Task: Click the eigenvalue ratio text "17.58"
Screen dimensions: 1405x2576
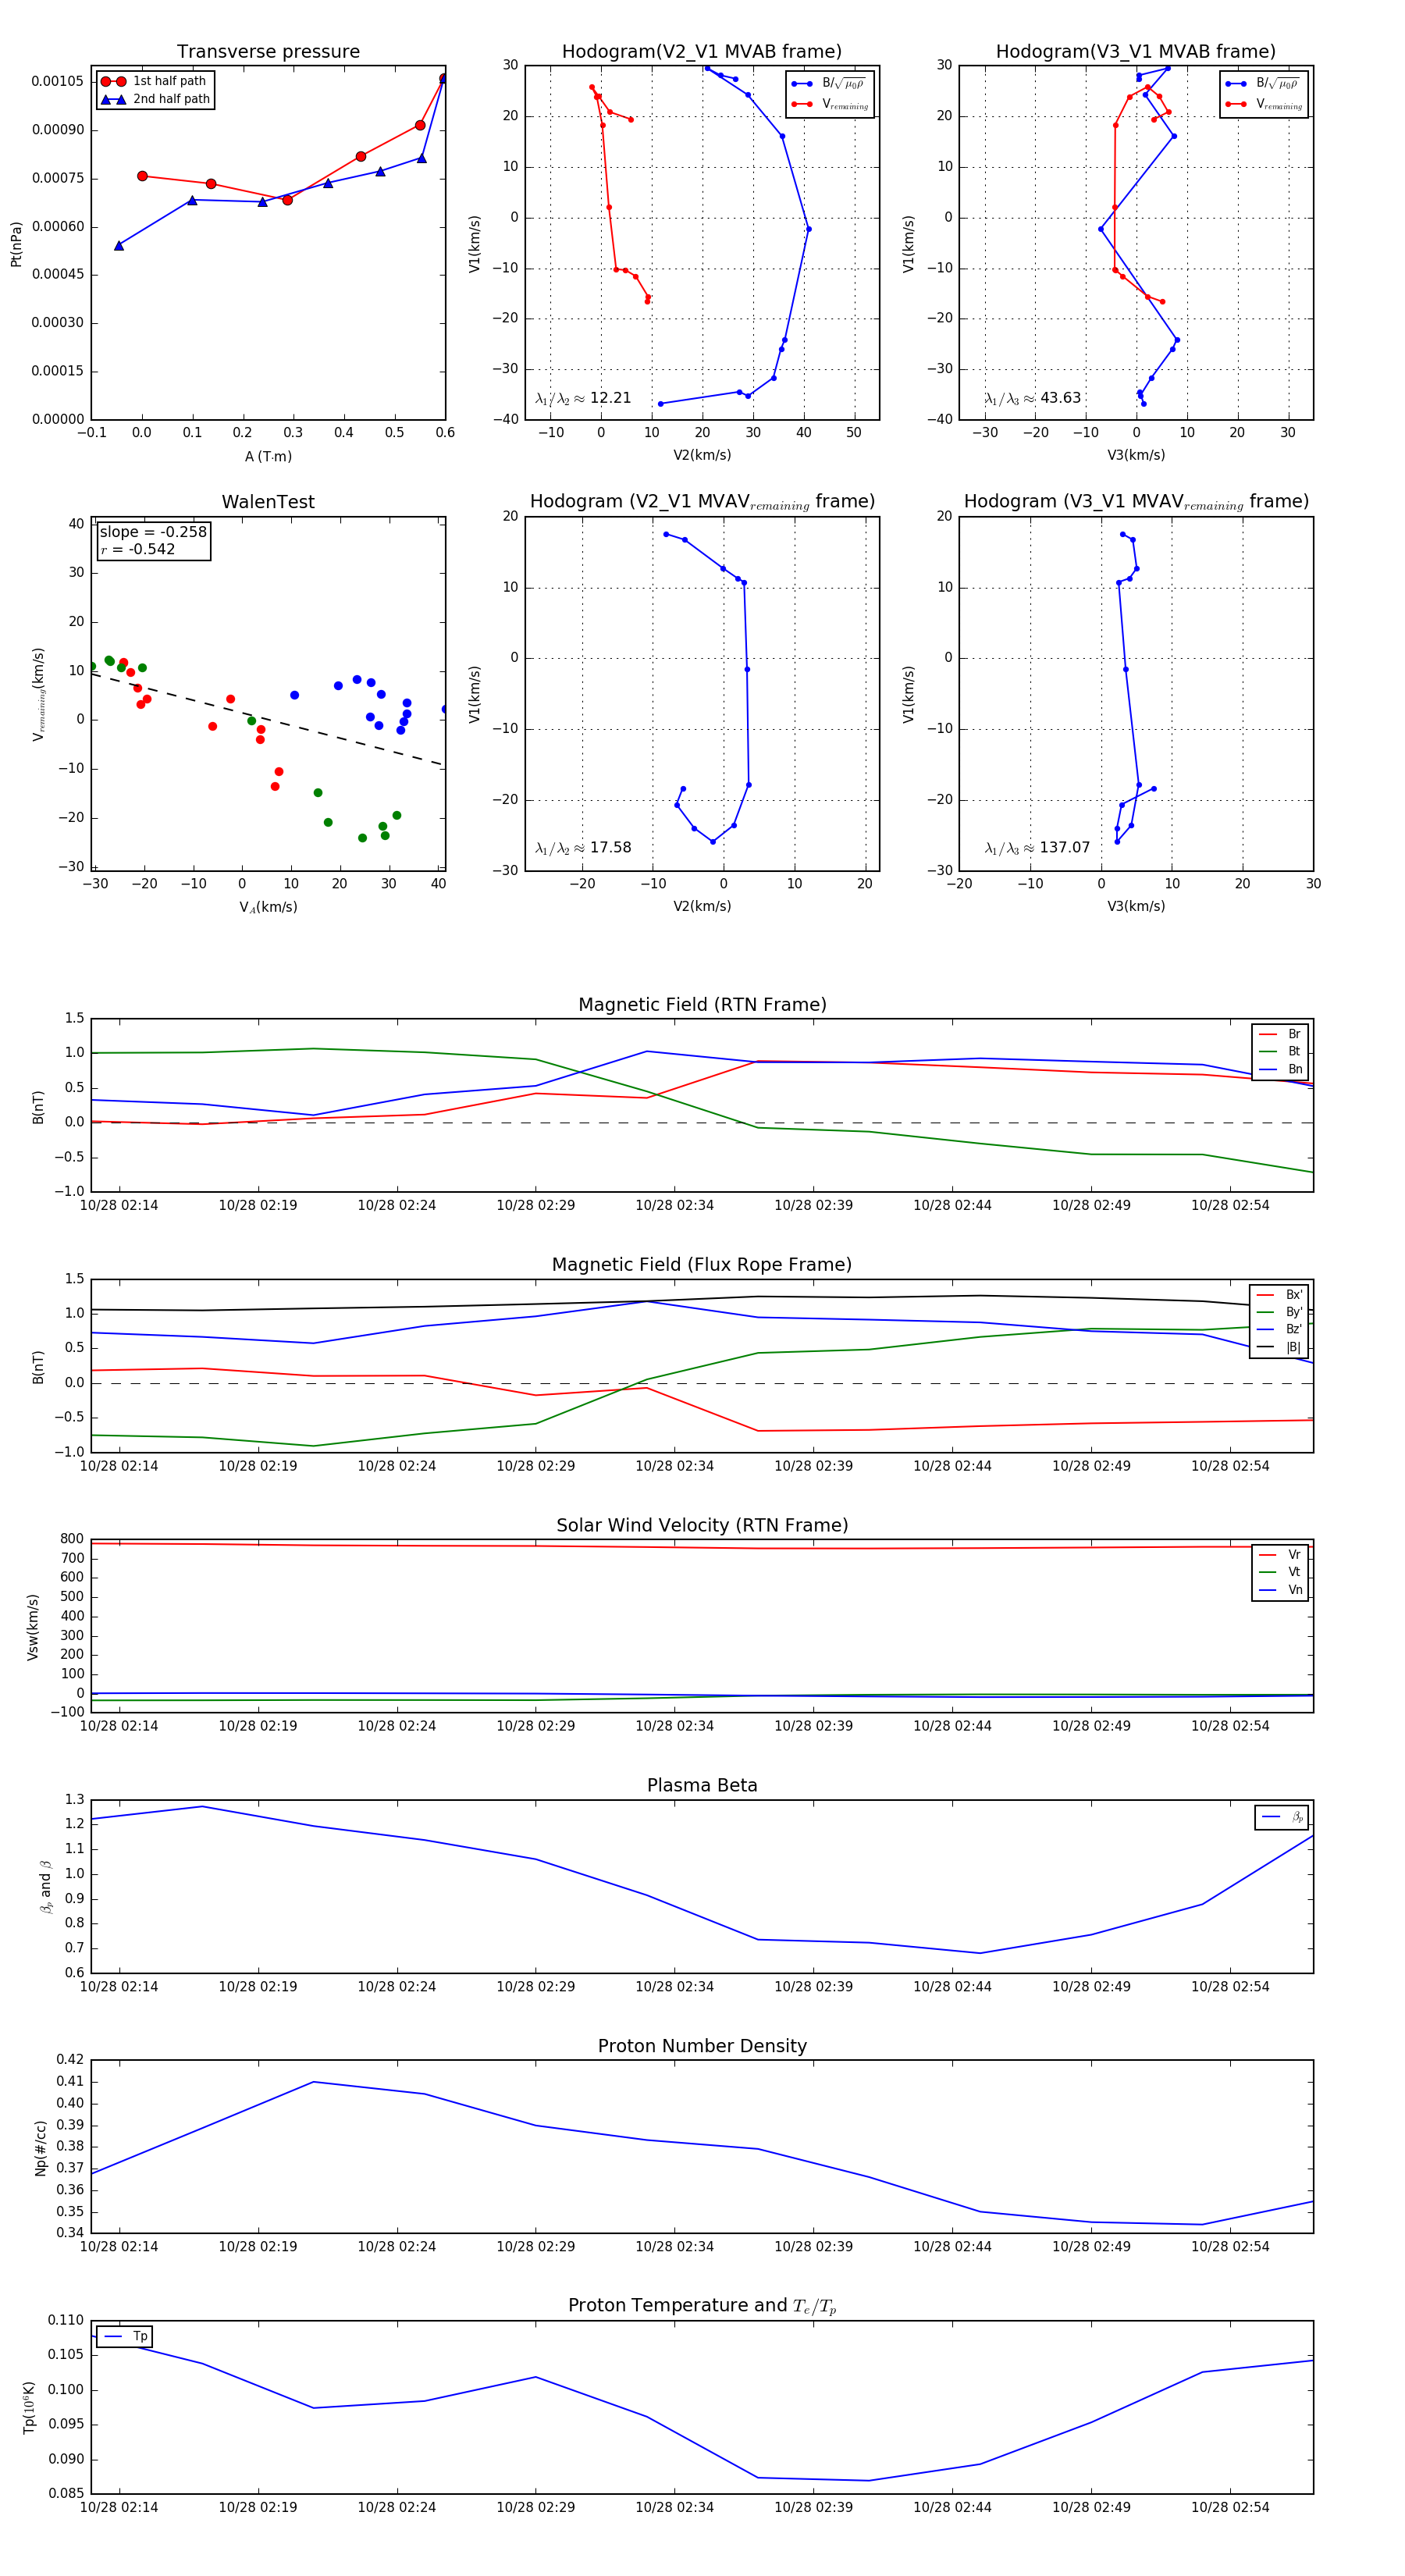Action: point(610,848)
